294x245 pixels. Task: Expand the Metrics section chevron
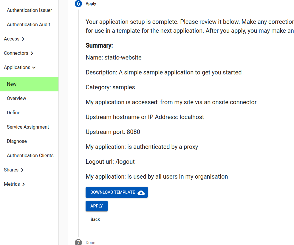[x=24, y=184]
